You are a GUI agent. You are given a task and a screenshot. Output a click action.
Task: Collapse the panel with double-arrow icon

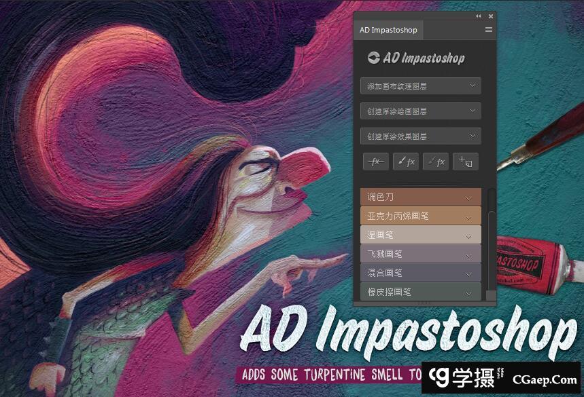point(478,16)
